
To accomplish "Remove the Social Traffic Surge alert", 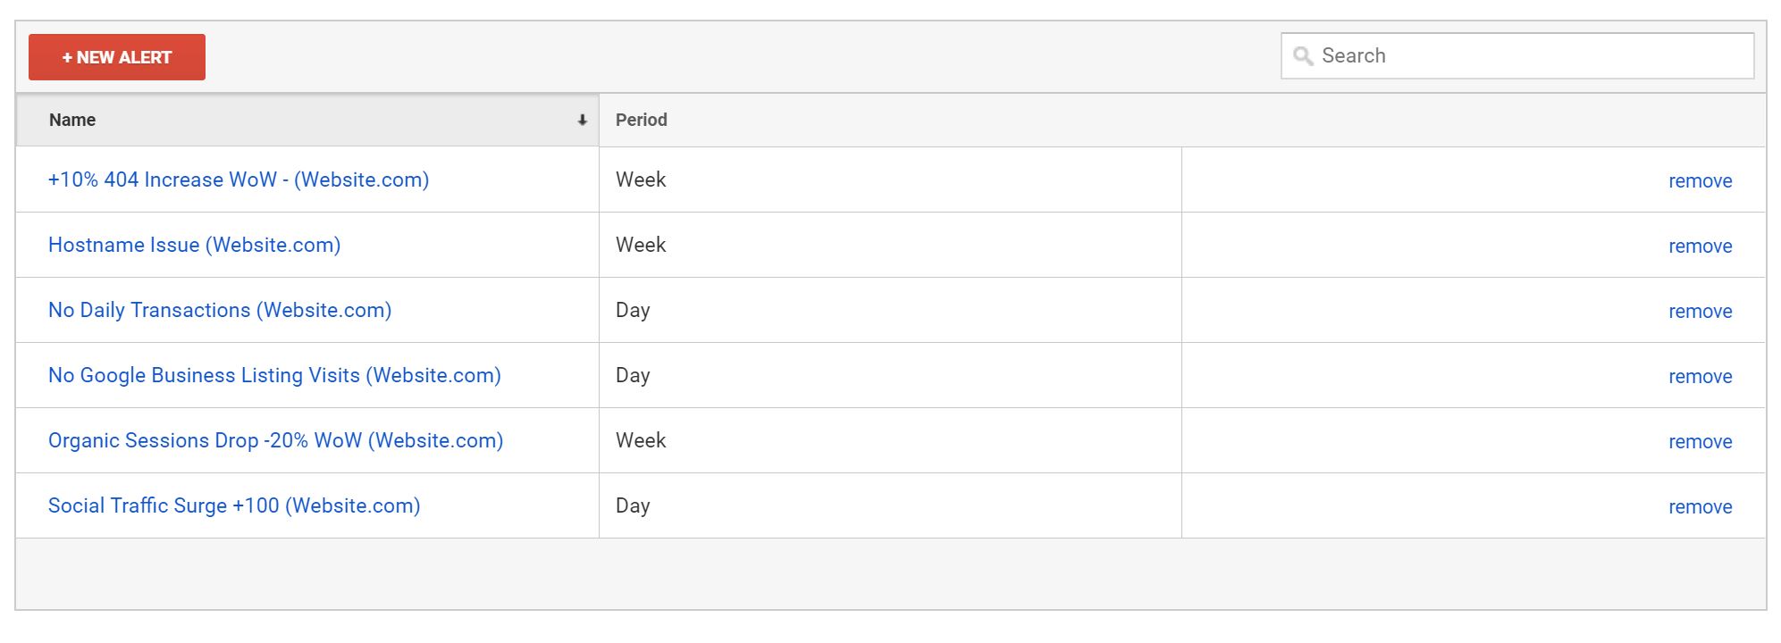I will [x=1700, y=507].
